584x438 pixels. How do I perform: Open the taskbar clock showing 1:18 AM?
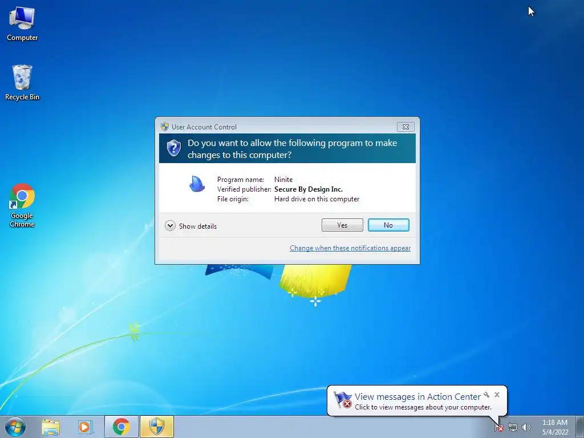click(555, 427)
